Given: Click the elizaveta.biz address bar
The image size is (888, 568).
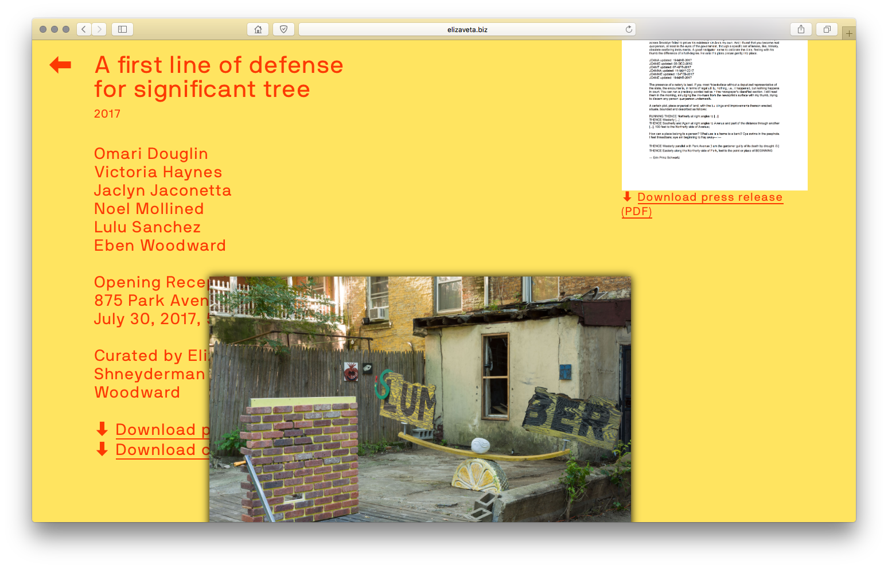Looking at the screenshot, I should pos(467,29).
